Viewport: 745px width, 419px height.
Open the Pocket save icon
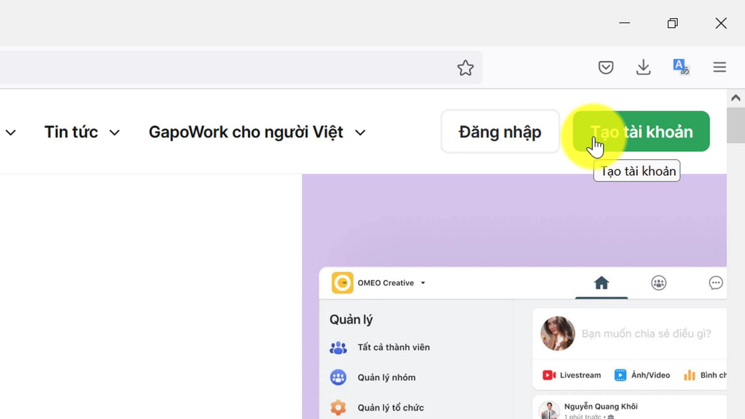606,68
